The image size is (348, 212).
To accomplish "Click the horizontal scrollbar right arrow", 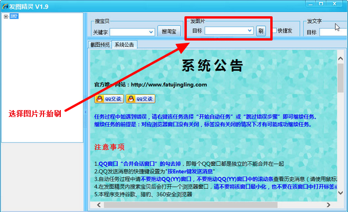I will pyautogui.click(x=328, y=205).
